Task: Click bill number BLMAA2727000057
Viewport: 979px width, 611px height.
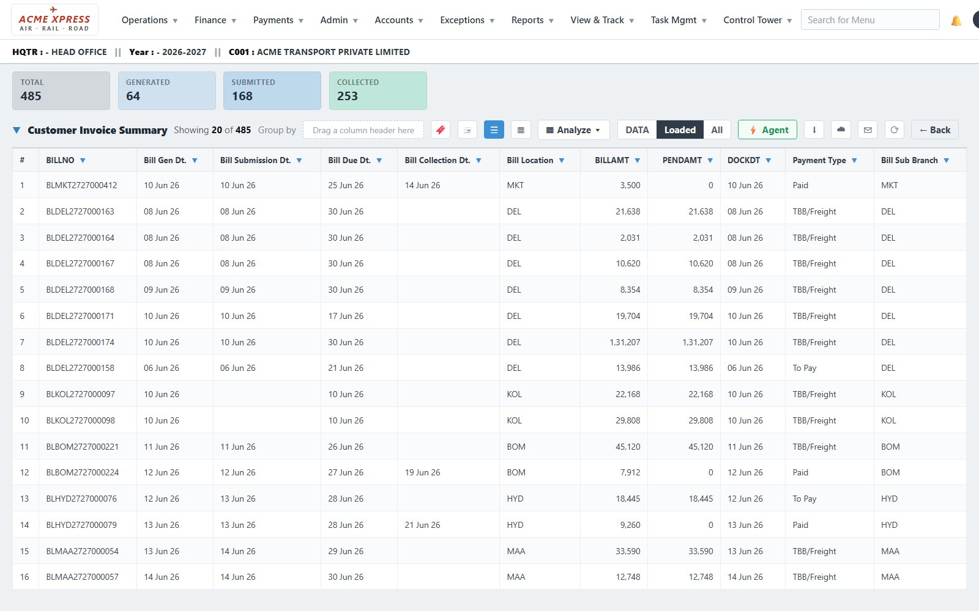Action: 83,577
